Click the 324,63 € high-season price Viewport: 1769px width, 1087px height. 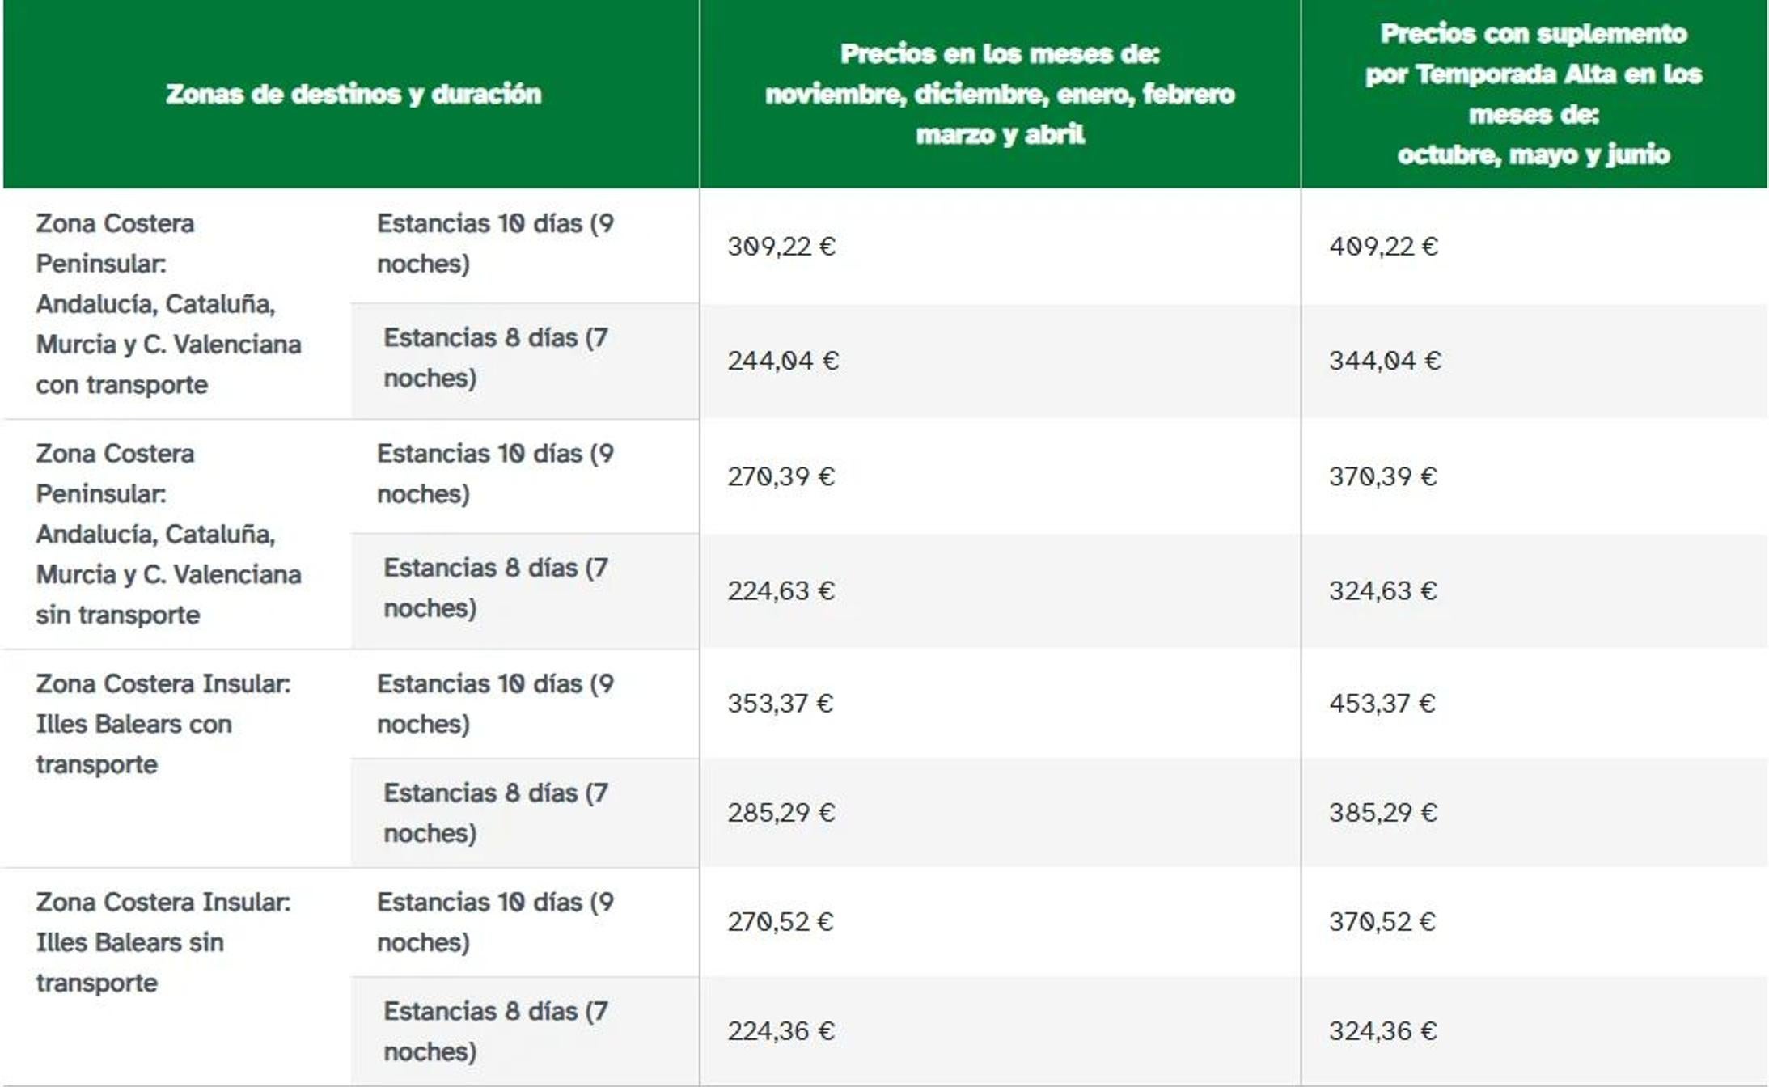(x=1383, y=591)
